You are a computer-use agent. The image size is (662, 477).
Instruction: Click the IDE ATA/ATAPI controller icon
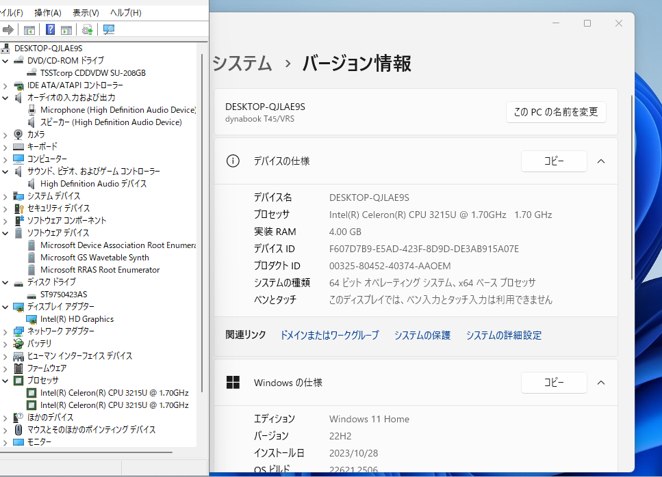(x=18, y=85)
